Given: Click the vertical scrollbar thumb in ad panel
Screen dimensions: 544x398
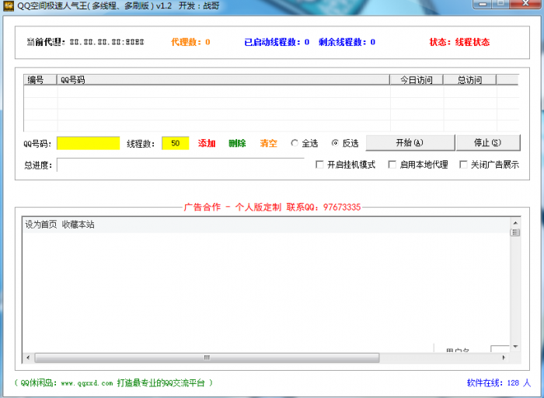Looking at the screenshot, I should pos(515,232).
